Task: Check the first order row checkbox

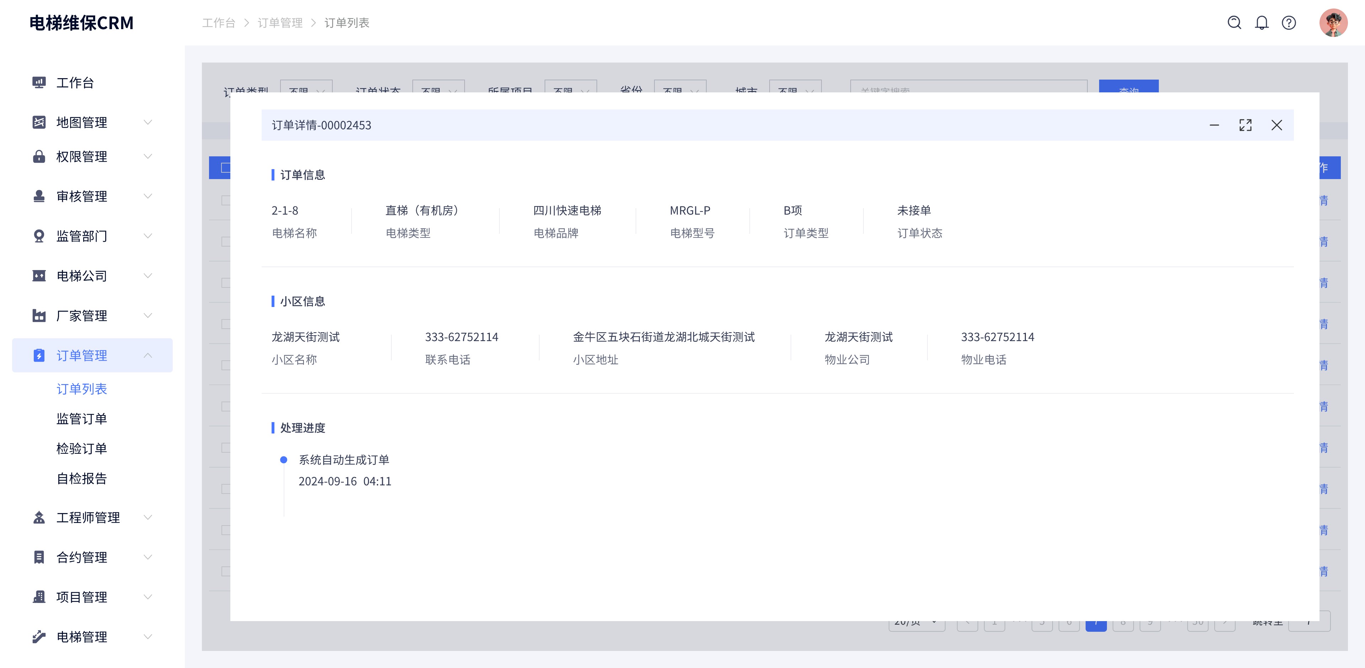Action: point(226,200)
